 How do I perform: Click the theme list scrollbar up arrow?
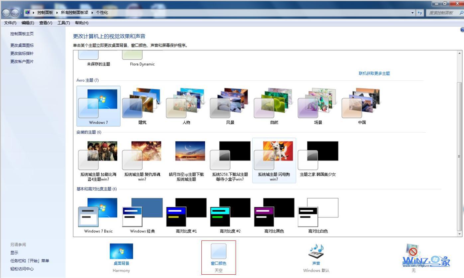460,53
